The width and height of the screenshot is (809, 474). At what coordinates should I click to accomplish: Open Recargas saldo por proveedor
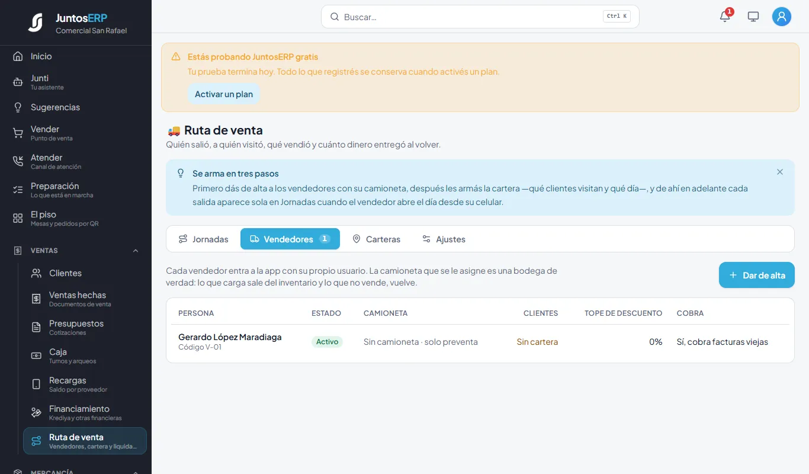pyautogui.click(x=85, y=384)
